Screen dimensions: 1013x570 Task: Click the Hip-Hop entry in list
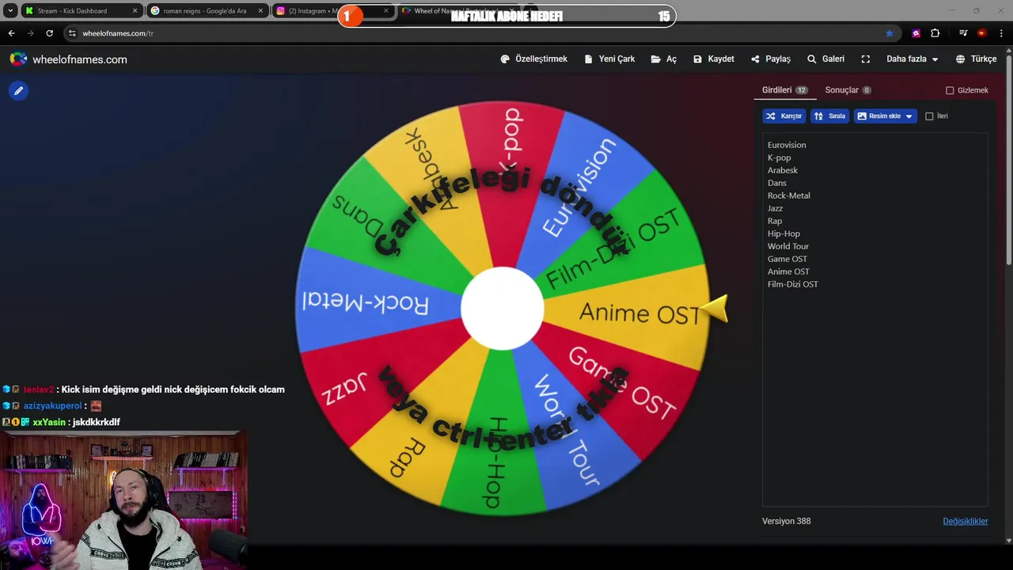click(783, 234)
